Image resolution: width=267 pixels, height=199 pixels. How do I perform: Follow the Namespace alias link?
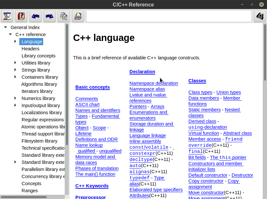pyautogui.click(x=147, y=89)
